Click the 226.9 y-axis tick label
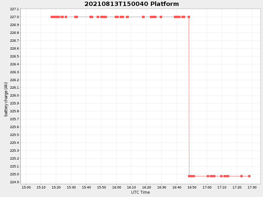This screenshot has height=197, width=263. click(x=14, y=25)
